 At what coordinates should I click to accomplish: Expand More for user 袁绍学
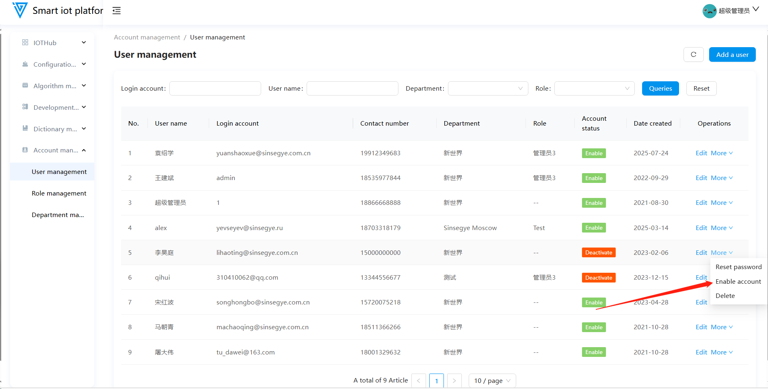722,153
